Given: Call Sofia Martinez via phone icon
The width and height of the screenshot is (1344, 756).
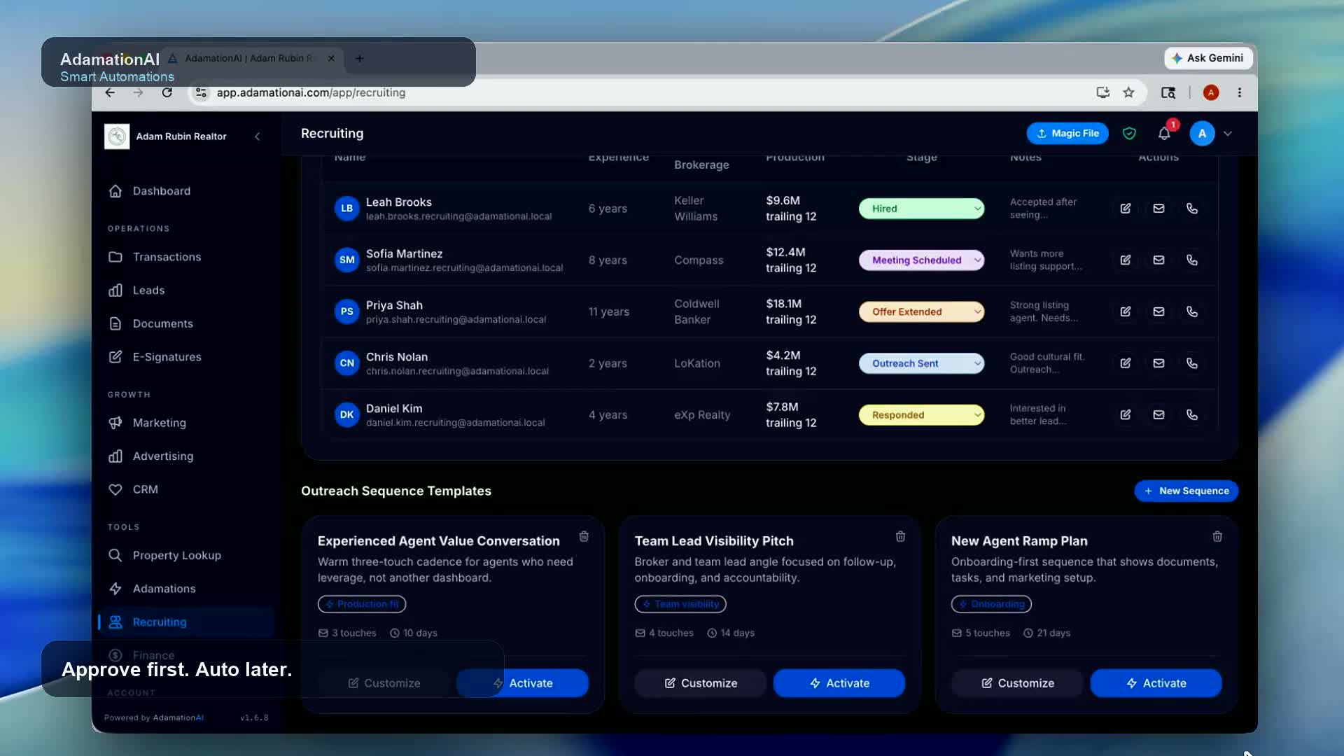Looking at the screenshot, I should 1192,260.
